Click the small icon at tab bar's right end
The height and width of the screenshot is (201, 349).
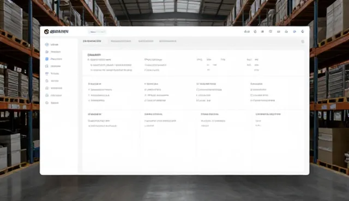click(303, 42)
